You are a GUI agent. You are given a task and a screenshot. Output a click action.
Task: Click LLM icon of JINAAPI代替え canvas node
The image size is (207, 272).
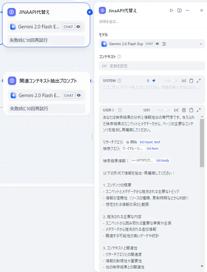12,12
